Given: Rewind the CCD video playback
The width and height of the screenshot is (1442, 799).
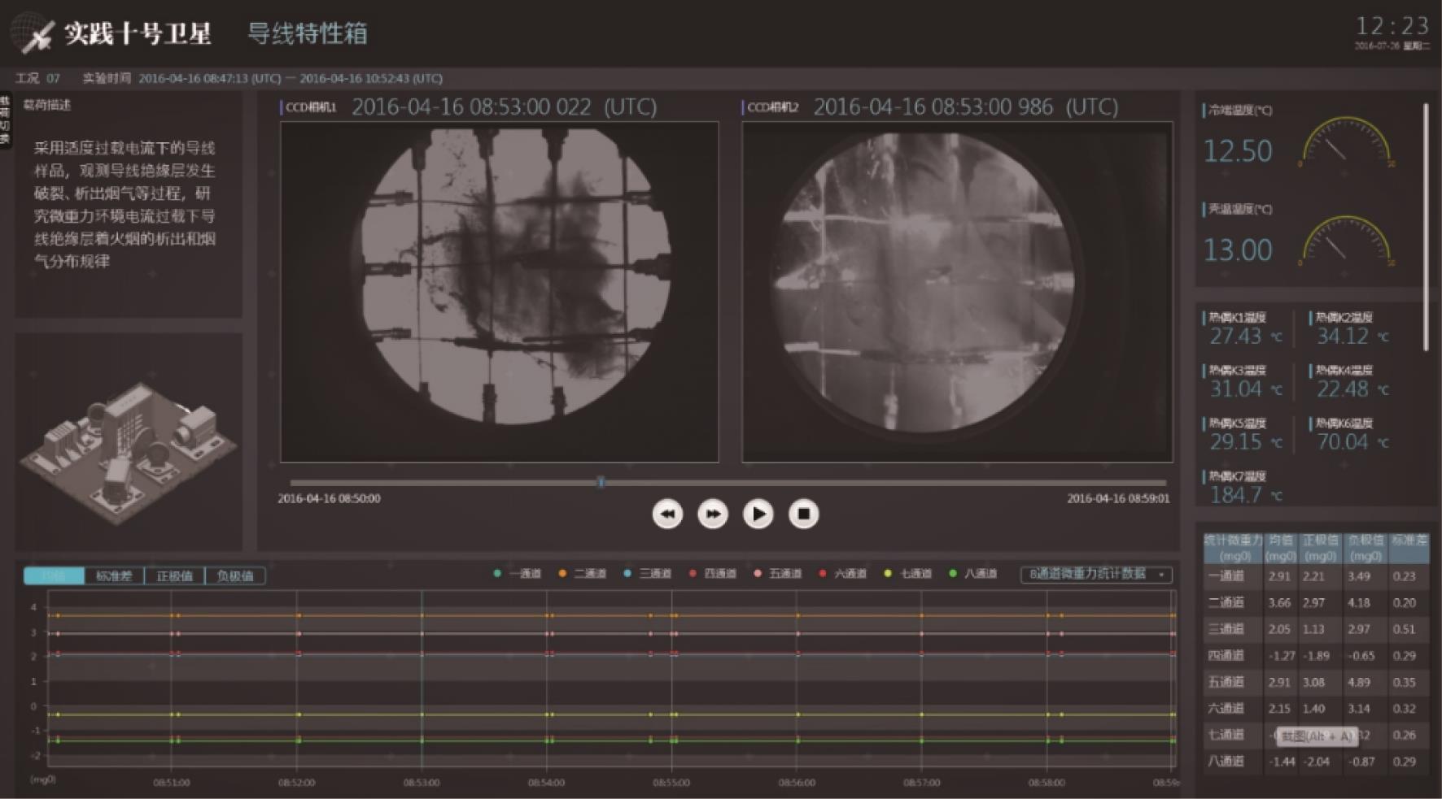Looking at the screenshot, I should pos(667,514).
